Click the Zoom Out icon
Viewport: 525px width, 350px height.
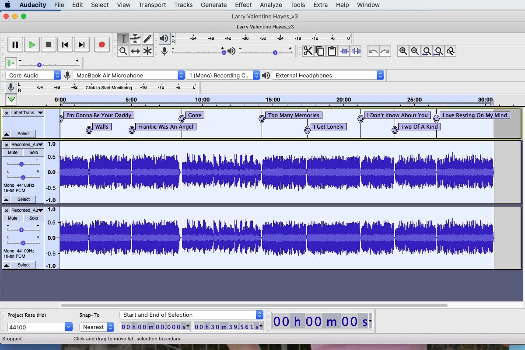click(x=415, y=51)
